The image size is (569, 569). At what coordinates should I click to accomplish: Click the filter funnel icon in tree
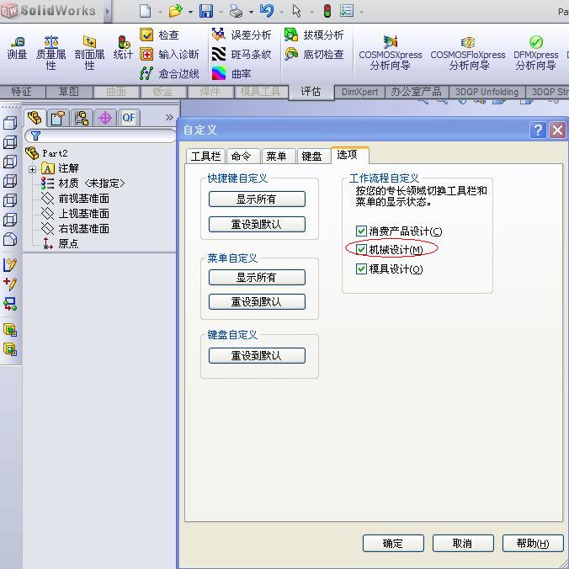point(35,136)
